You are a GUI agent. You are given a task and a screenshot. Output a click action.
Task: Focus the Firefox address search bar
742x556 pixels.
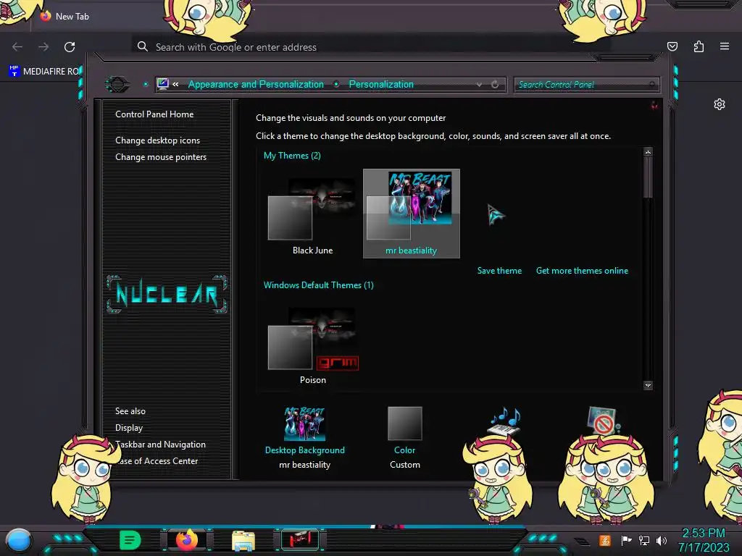click(x=369, y=47)
